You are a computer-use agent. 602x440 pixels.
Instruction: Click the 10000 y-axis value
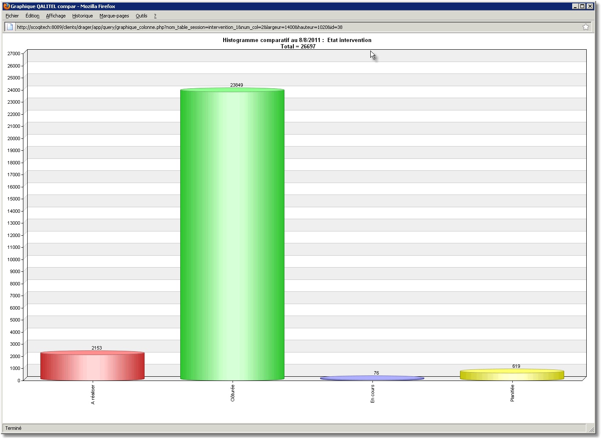pyautogui.click(x=14, y=259)
